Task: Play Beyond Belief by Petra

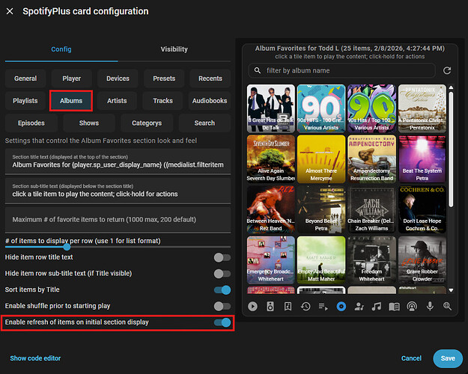Action: 321,209
